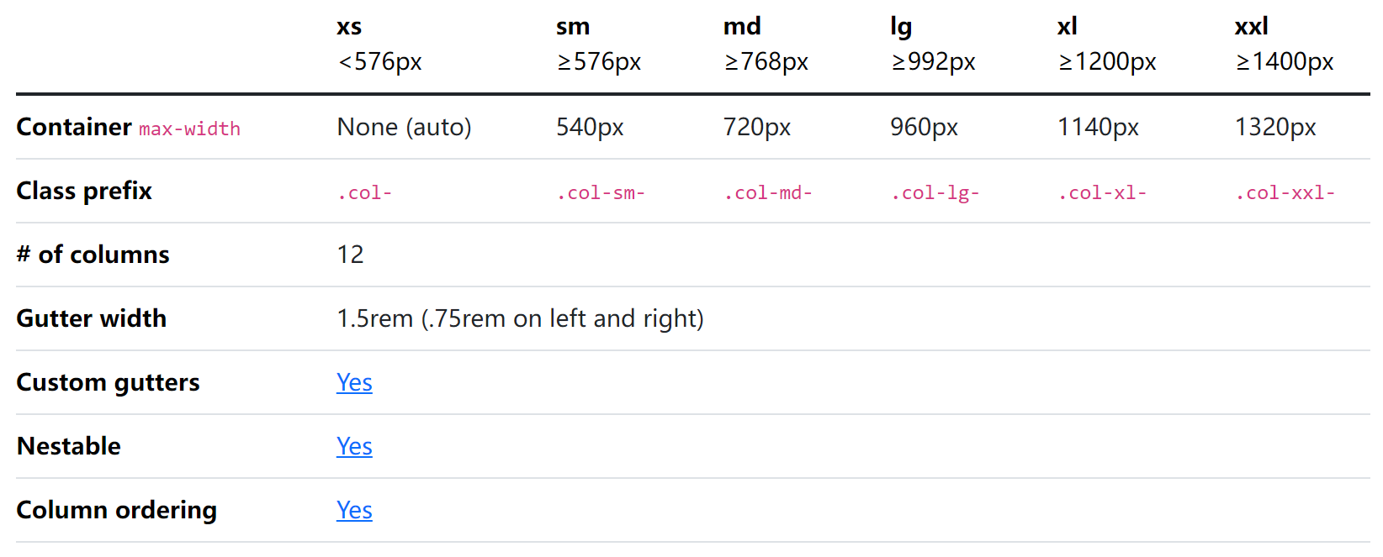Select the .col-xxl- class prefix code
Viewport: 1383px width, 557px height.
point(1285,193)
